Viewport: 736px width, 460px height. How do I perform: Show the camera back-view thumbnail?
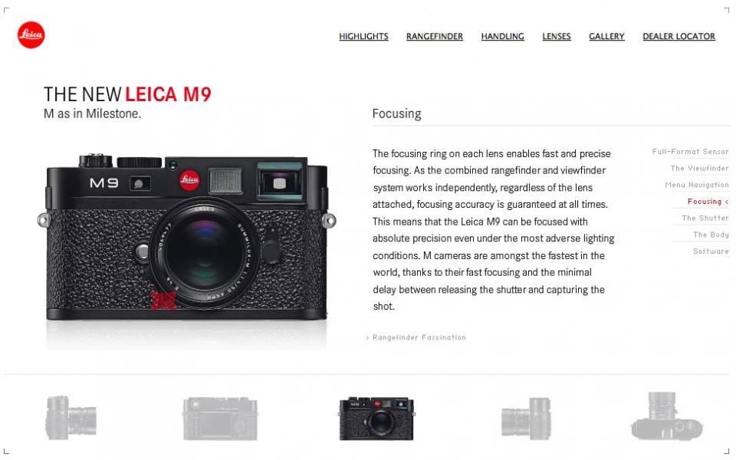click(220, 419)
